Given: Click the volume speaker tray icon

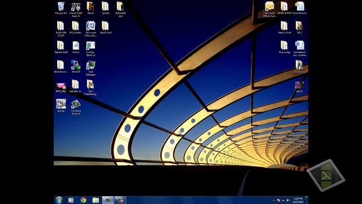Looking at the screenshot, I should tap(288, 200).
